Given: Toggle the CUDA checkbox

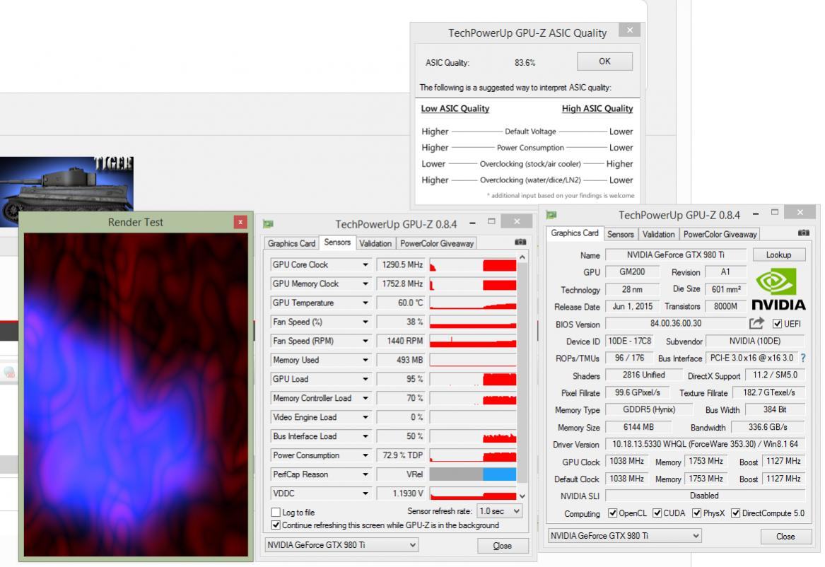Looking at the screenshot, I should [657, 513].
